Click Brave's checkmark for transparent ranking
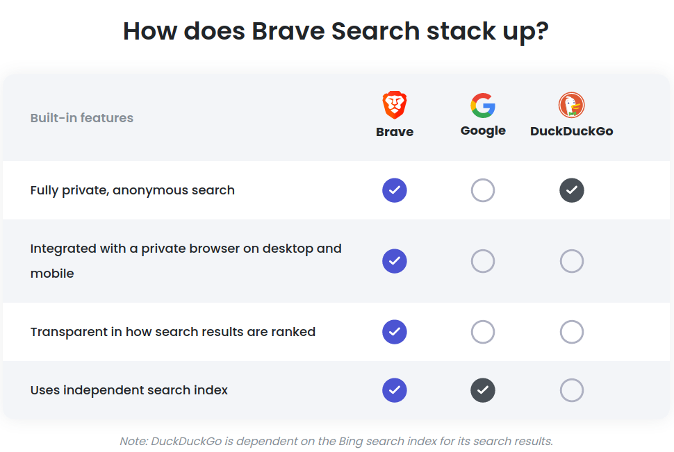Viewport: 674px width, 452px height. click(x=395, y=332)
